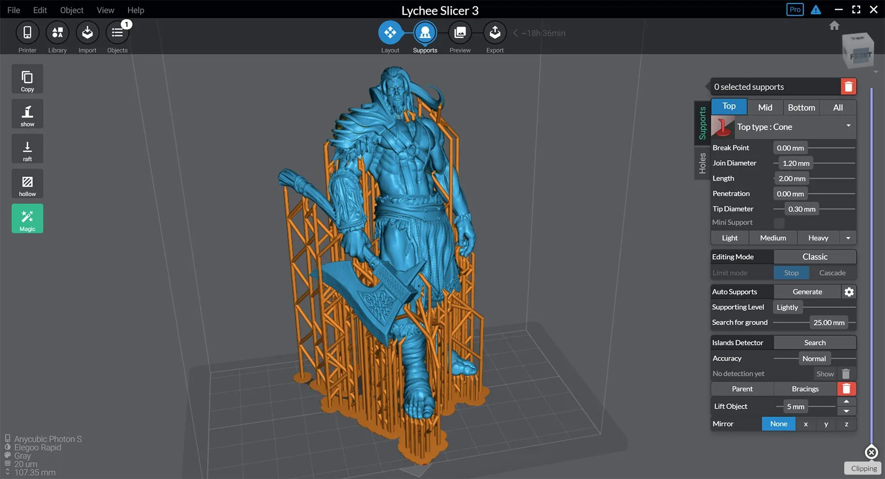885x479 pixels.
Task: Open the Holes side tab
Action: tap(702, 163)
